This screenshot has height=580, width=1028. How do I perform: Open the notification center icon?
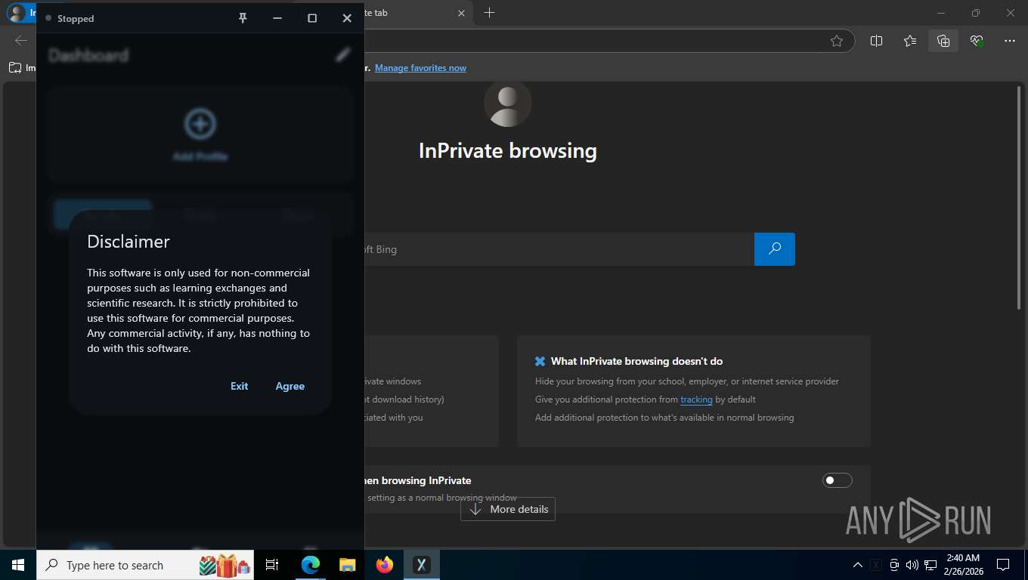pyautogui.click(x=1003, y=565)
